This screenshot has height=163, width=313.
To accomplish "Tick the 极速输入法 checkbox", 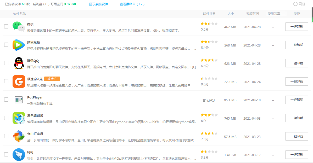I will (x=6, y=81).
